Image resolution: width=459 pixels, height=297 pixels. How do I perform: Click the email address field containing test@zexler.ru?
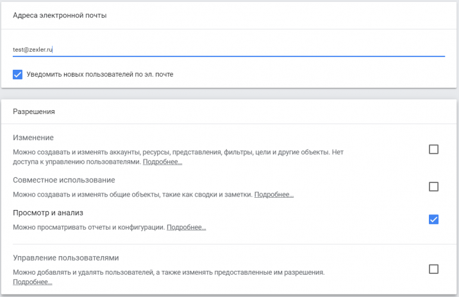229,50
